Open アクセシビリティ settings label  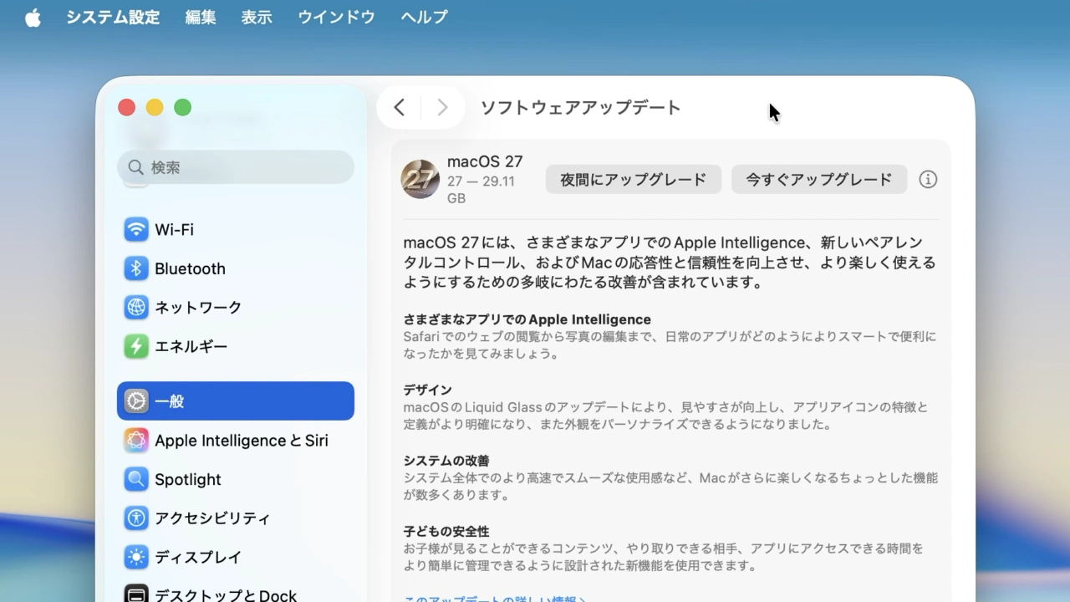(212, 518)
